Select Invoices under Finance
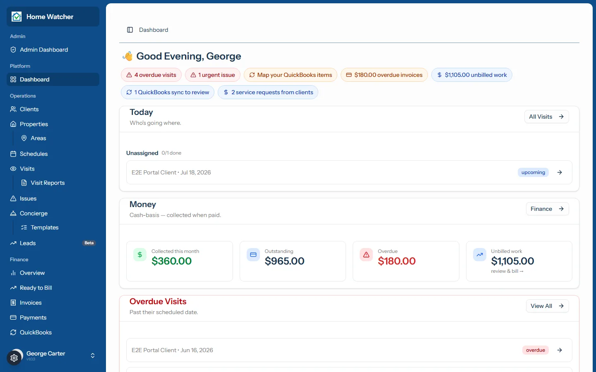Screen dimensions: 596x372 53,303
